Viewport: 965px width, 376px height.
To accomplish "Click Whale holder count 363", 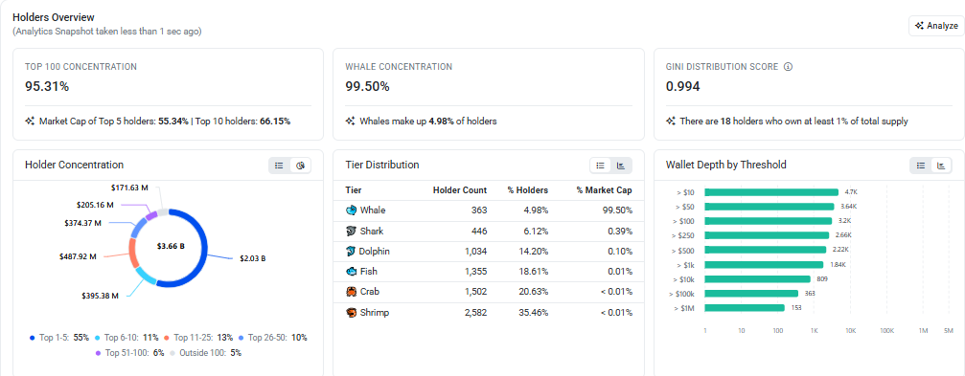I will (x=479, y=210).
